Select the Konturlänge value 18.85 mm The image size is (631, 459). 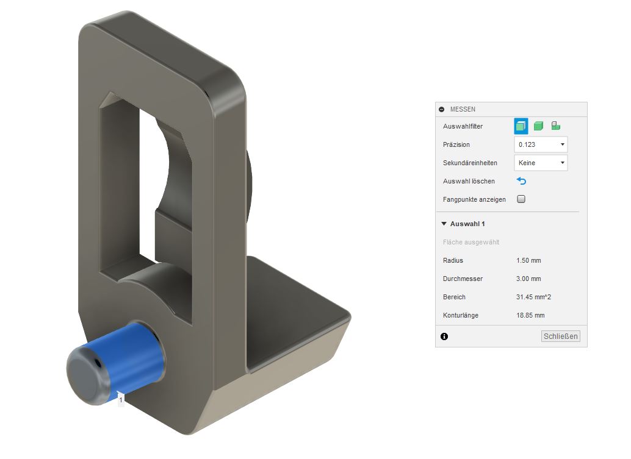pyautogui.click(x=530, y=315)
